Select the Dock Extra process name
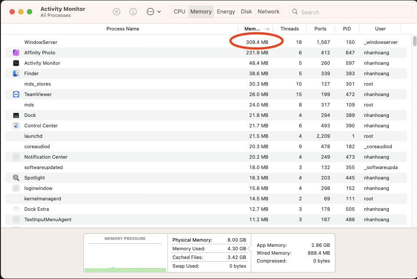The width and height of the screenshot is (417, 279). click(36, 209)
